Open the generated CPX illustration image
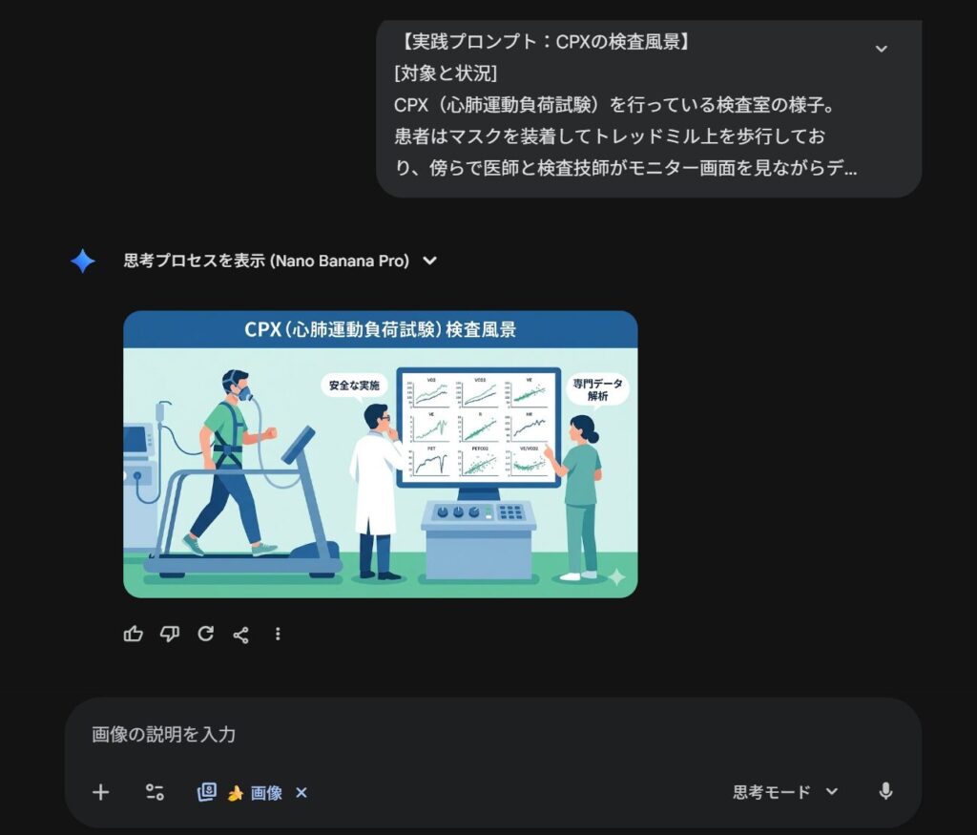Screen dimensions: 977x835 [380, 454]
